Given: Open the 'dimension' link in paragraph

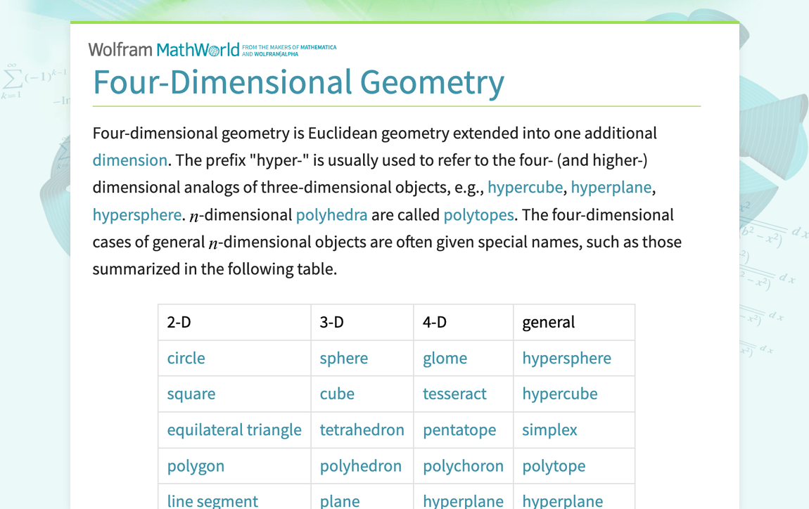Looking at the screenshot, I should 130,160.
